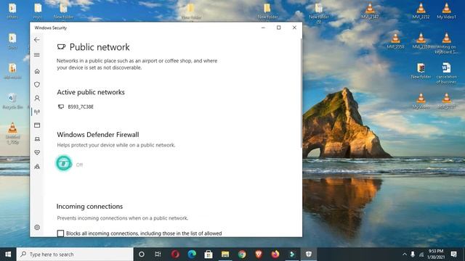Viewport: 465px width, 261px height.
Task: Open the network status tray icon
Action: 421,254
